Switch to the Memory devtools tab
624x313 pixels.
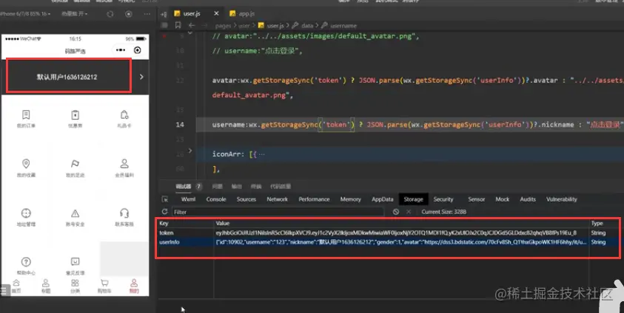point(351,199)
